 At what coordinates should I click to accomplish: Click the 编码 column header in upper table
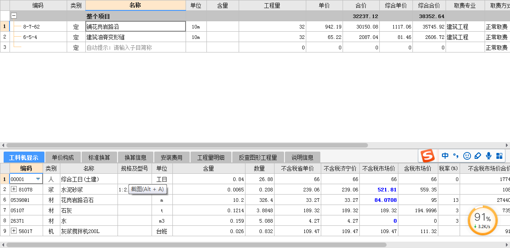39,5
